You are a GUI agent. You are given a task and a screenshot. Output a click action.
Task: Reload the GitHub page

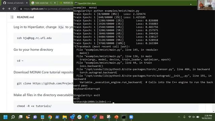click(x=14, y=9)
